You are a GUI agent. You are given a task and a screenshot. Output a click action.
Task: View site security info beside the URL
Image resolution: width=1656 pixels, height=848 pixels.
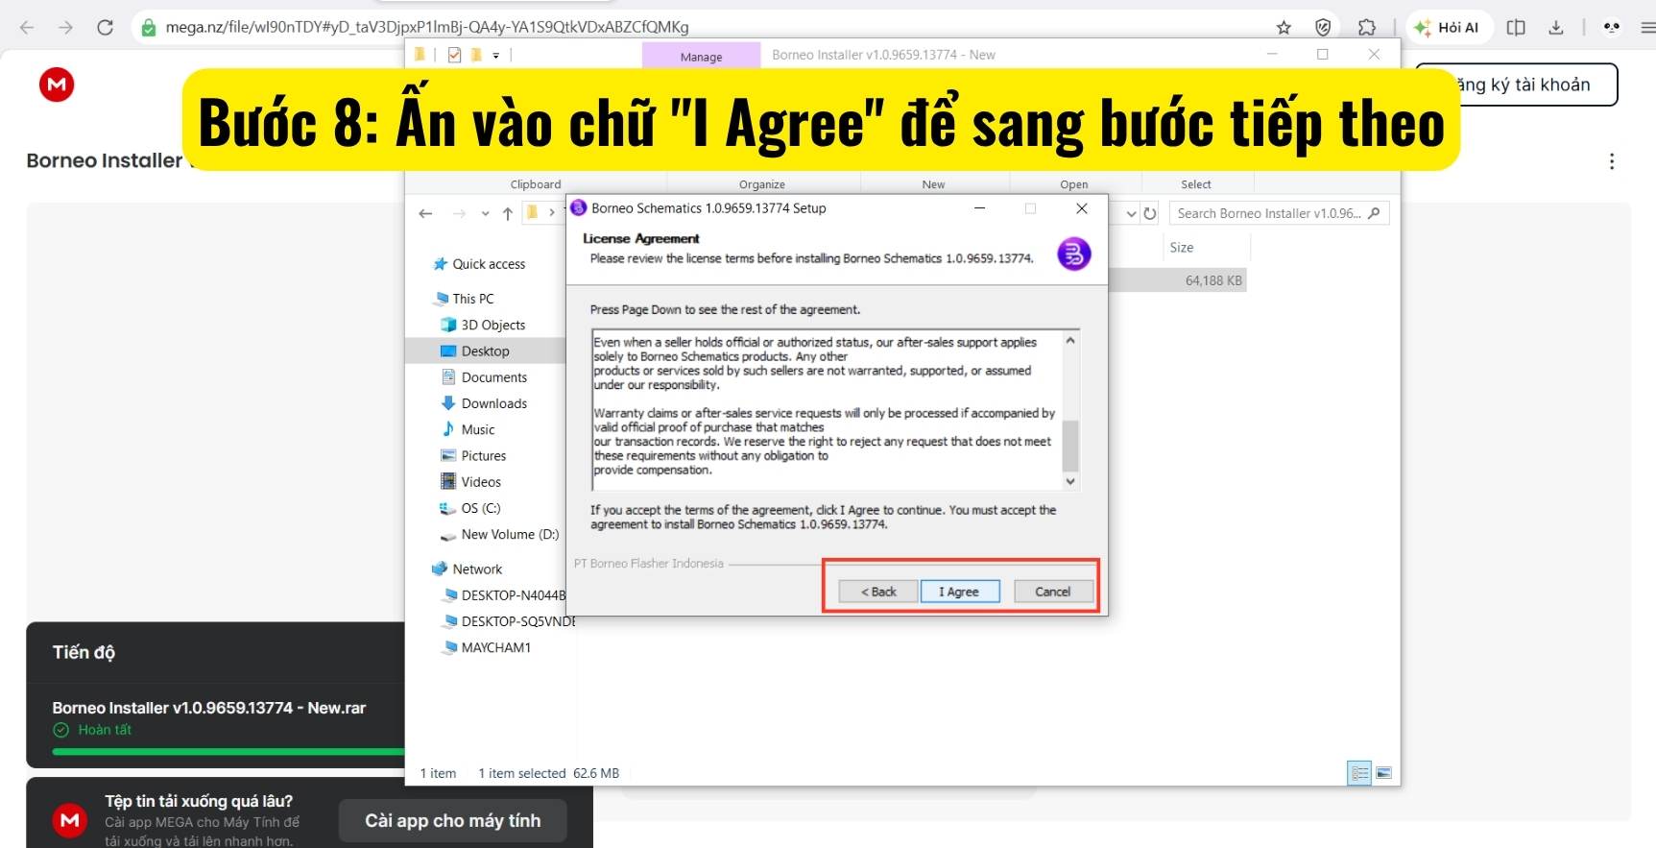(x=149, y=28)
